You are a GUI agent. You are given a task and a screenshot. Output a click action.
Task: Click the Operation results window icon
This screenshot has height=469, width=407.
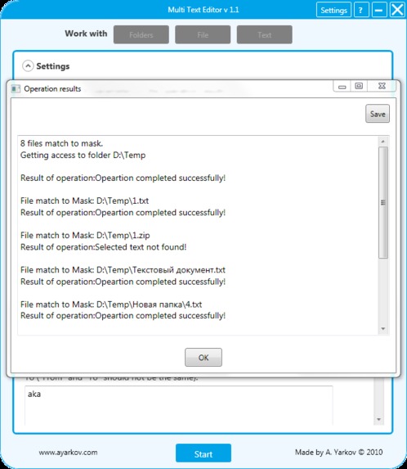click(x=16, y=89)
